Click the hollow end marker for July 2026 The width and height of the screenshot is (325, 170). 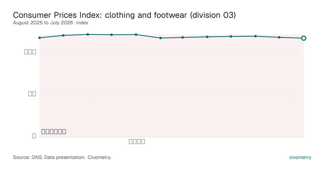304,38
